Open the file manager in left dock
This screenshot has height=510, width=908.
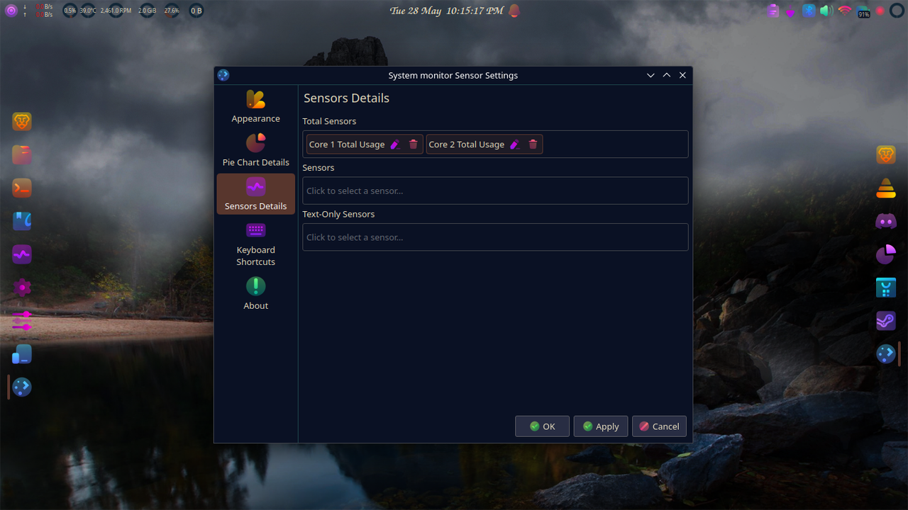coord(22,154)
